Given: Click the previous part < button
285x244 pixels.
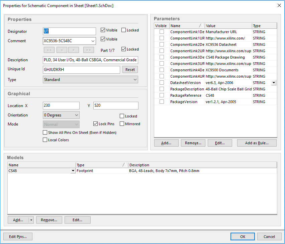Looking at the screenshot, I should point(62,50).
